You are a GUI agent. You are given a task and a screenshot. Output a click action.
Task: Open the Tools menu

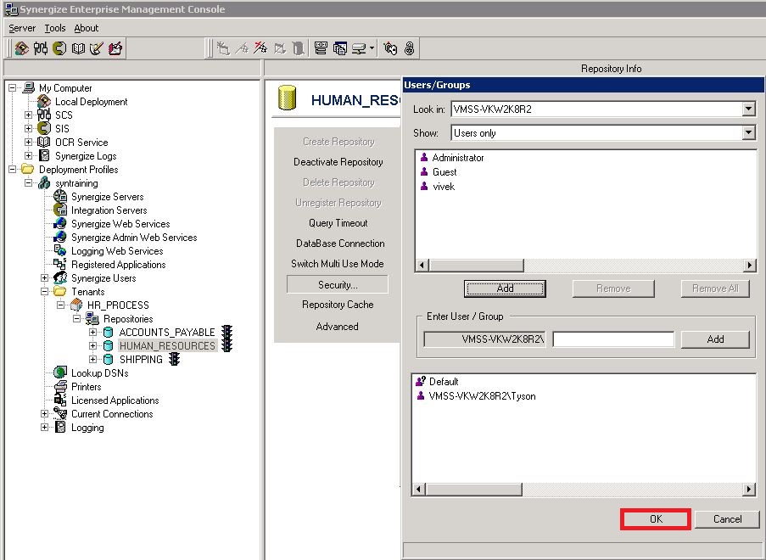tap(55, 28)
